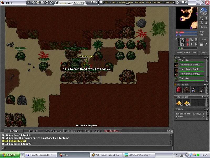This screenshot has width=210, height=158.
Task: Click Winamp next track button
Action: (51, 2)
